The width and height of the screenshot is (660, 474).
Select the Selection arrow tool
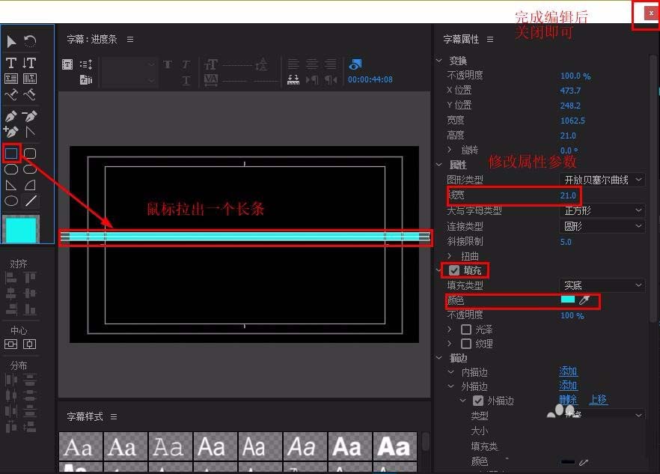pyautogui.click(x=11, y=40)
